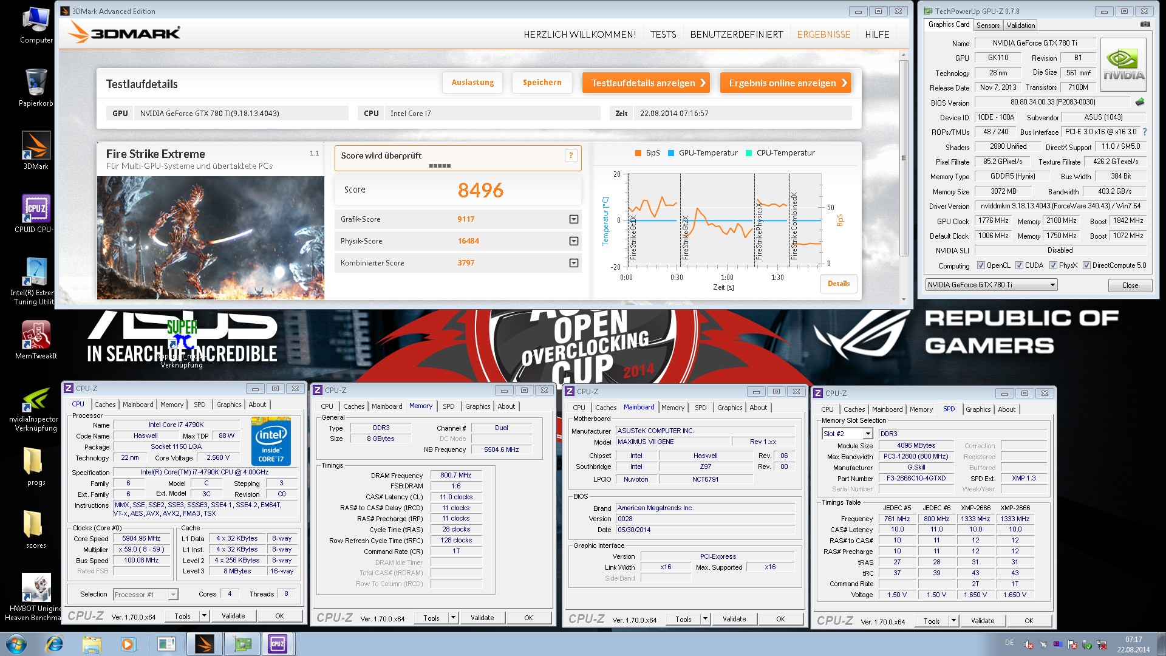The height and width of the screenshot is (656, 1166).
Task: Click the Bus Interface question mark in GPU-Z
Action: point(1145,132)
